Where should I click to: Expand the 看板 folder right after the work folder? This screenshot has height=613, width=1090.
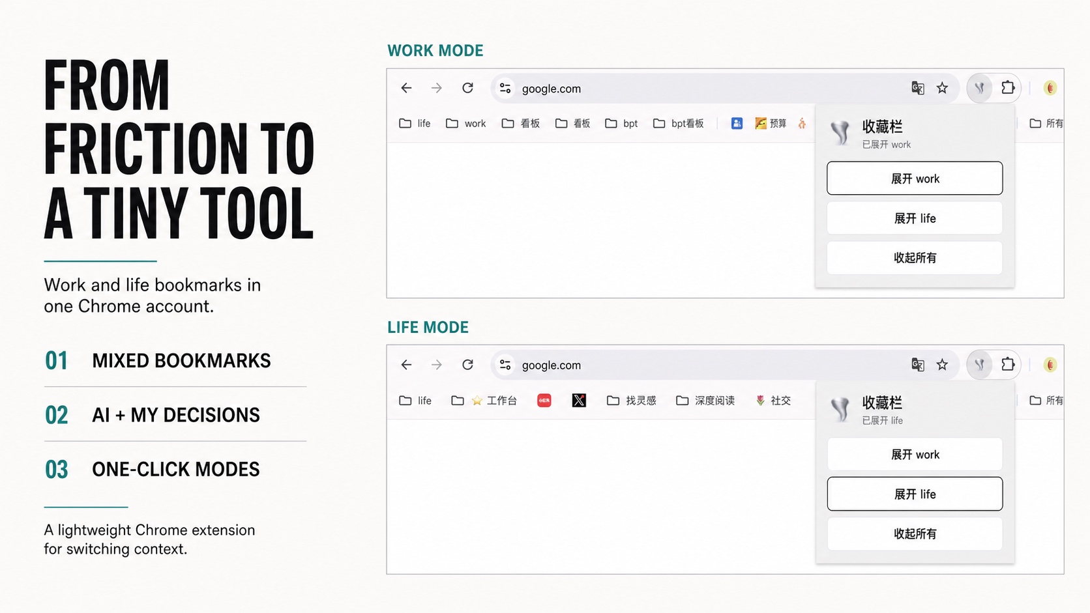(x=520, y=123)
